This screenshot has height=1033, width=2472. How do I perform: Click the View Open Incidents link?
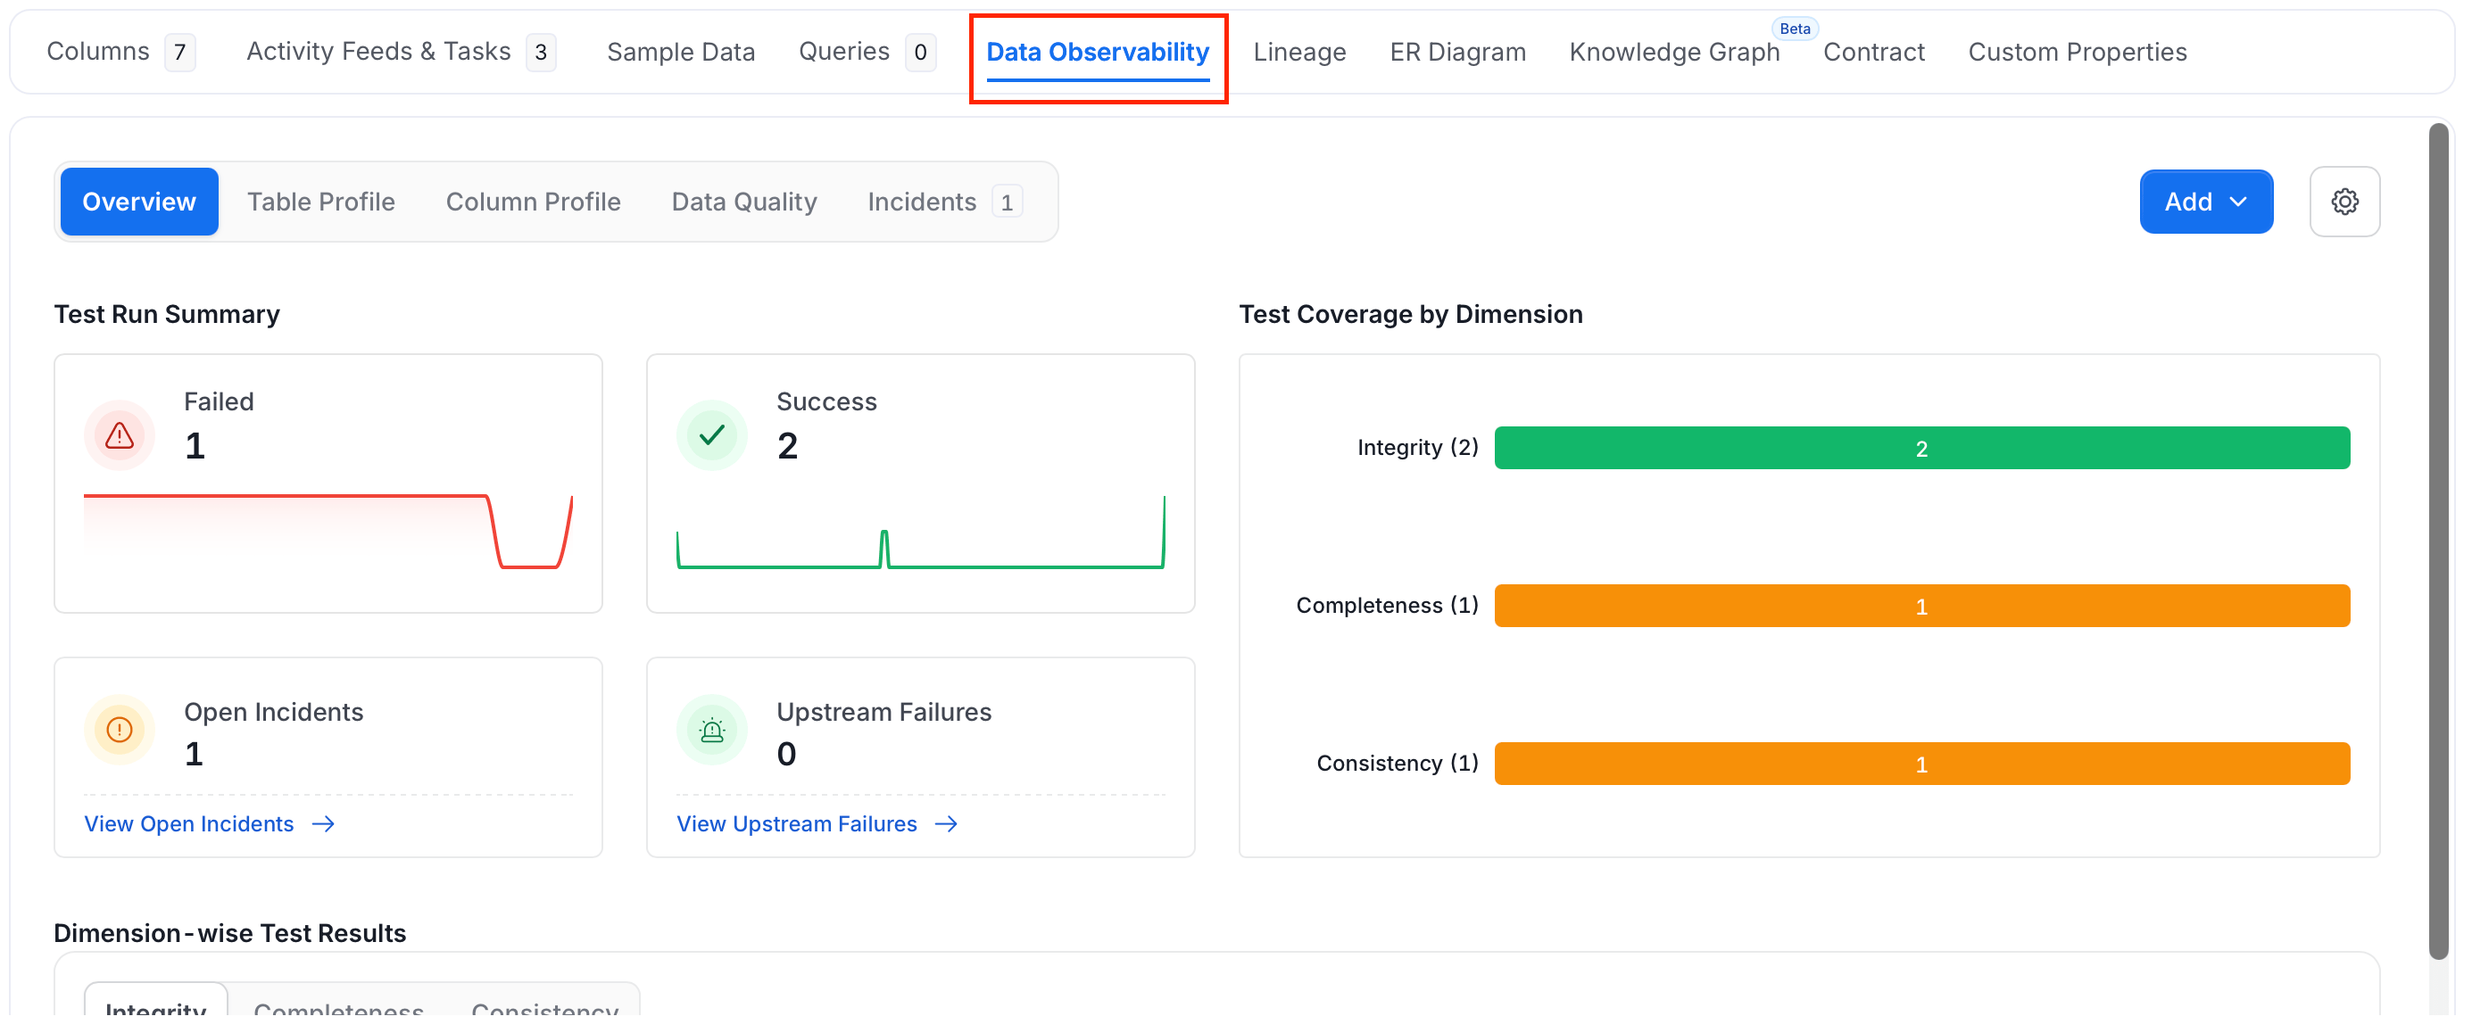click(189, 824)
